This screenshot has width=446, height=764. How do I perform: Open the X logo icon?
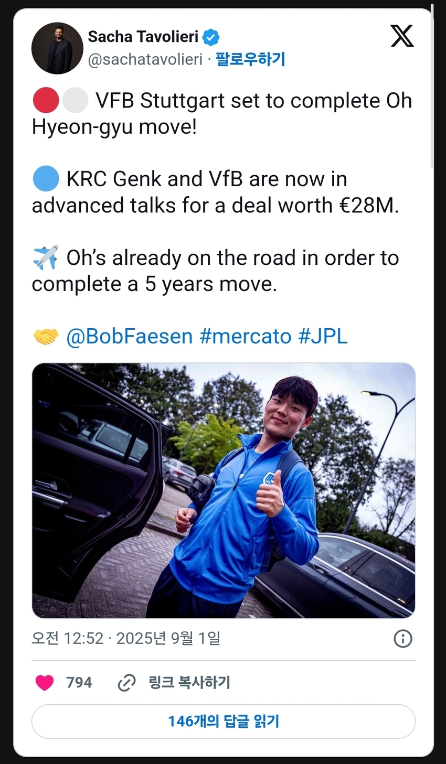click(x=402, y=36)
